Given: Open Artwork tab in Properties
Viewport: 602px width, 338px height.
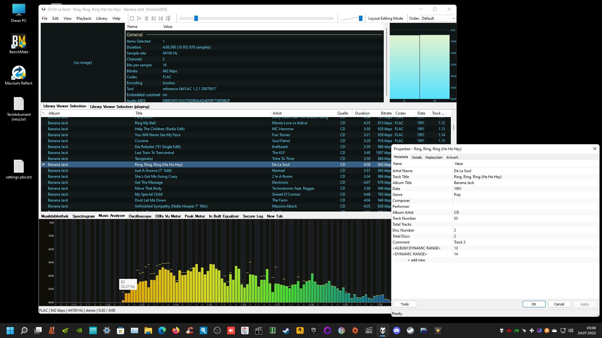Looking at the screenshot, I should point(452,157).
